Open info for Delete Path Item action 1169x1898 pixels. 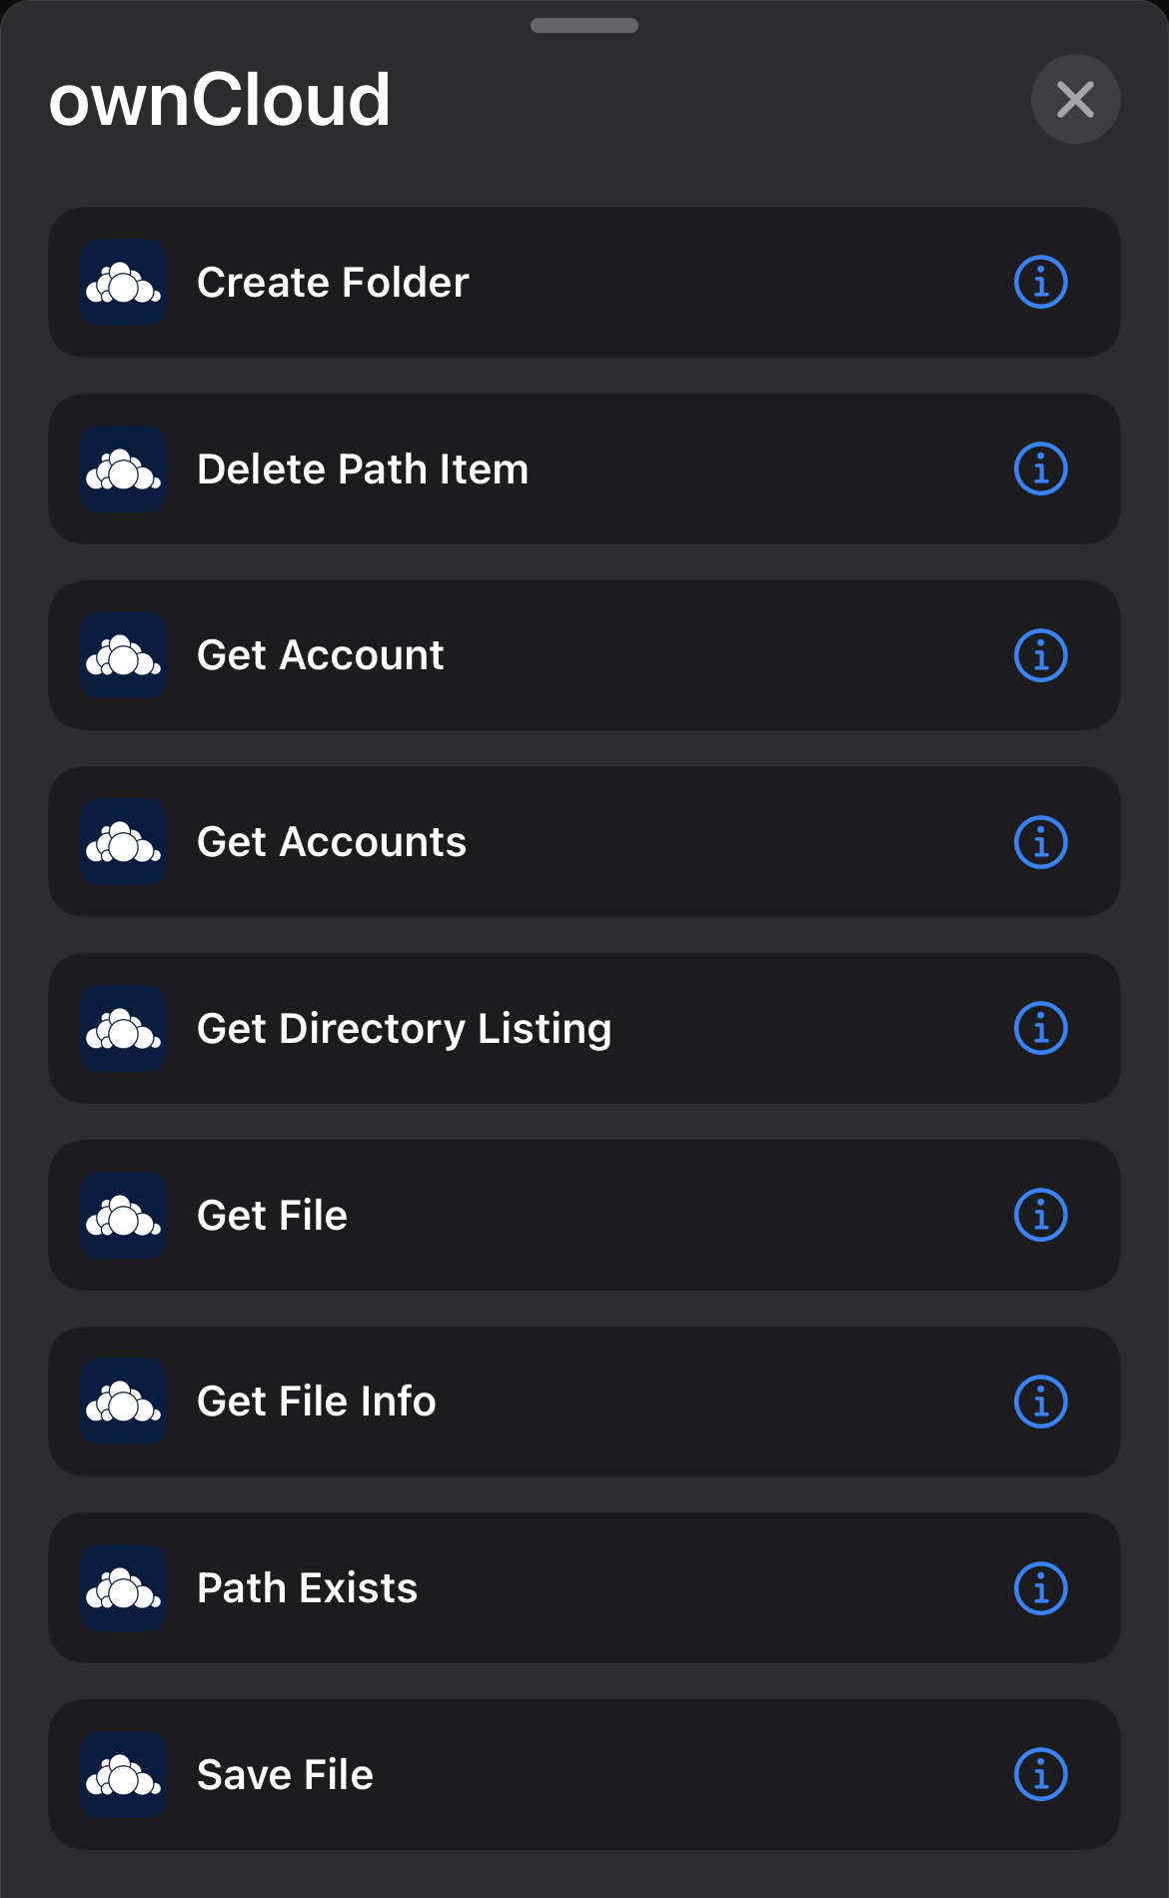click(1041, 470)
